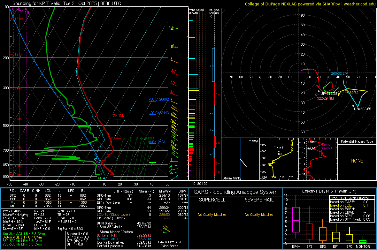Viewport: 377px width, 250px height.
Task: Select the highlighted ML parcel row
Action: click(48, 202)
